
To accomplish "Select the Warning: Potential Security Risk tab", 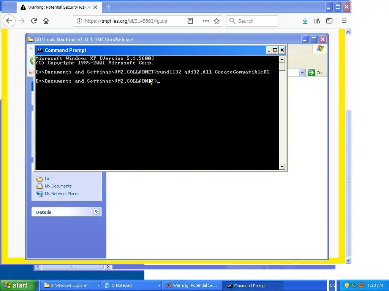I will (x=59, y=7).
